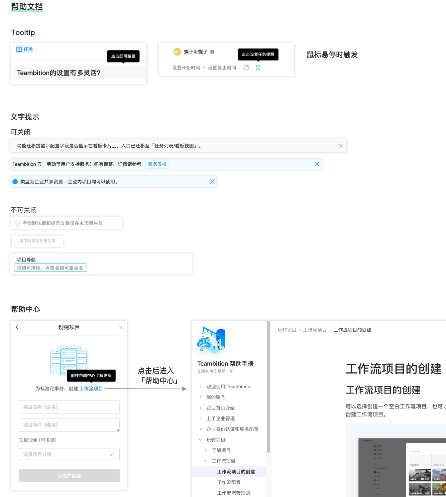Open the 工作流项目 link

pyautogui.click(x=91, y=389)
